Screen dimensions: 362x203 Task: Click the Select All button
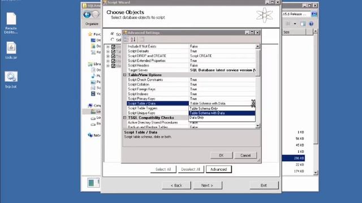tap(163, 169)
